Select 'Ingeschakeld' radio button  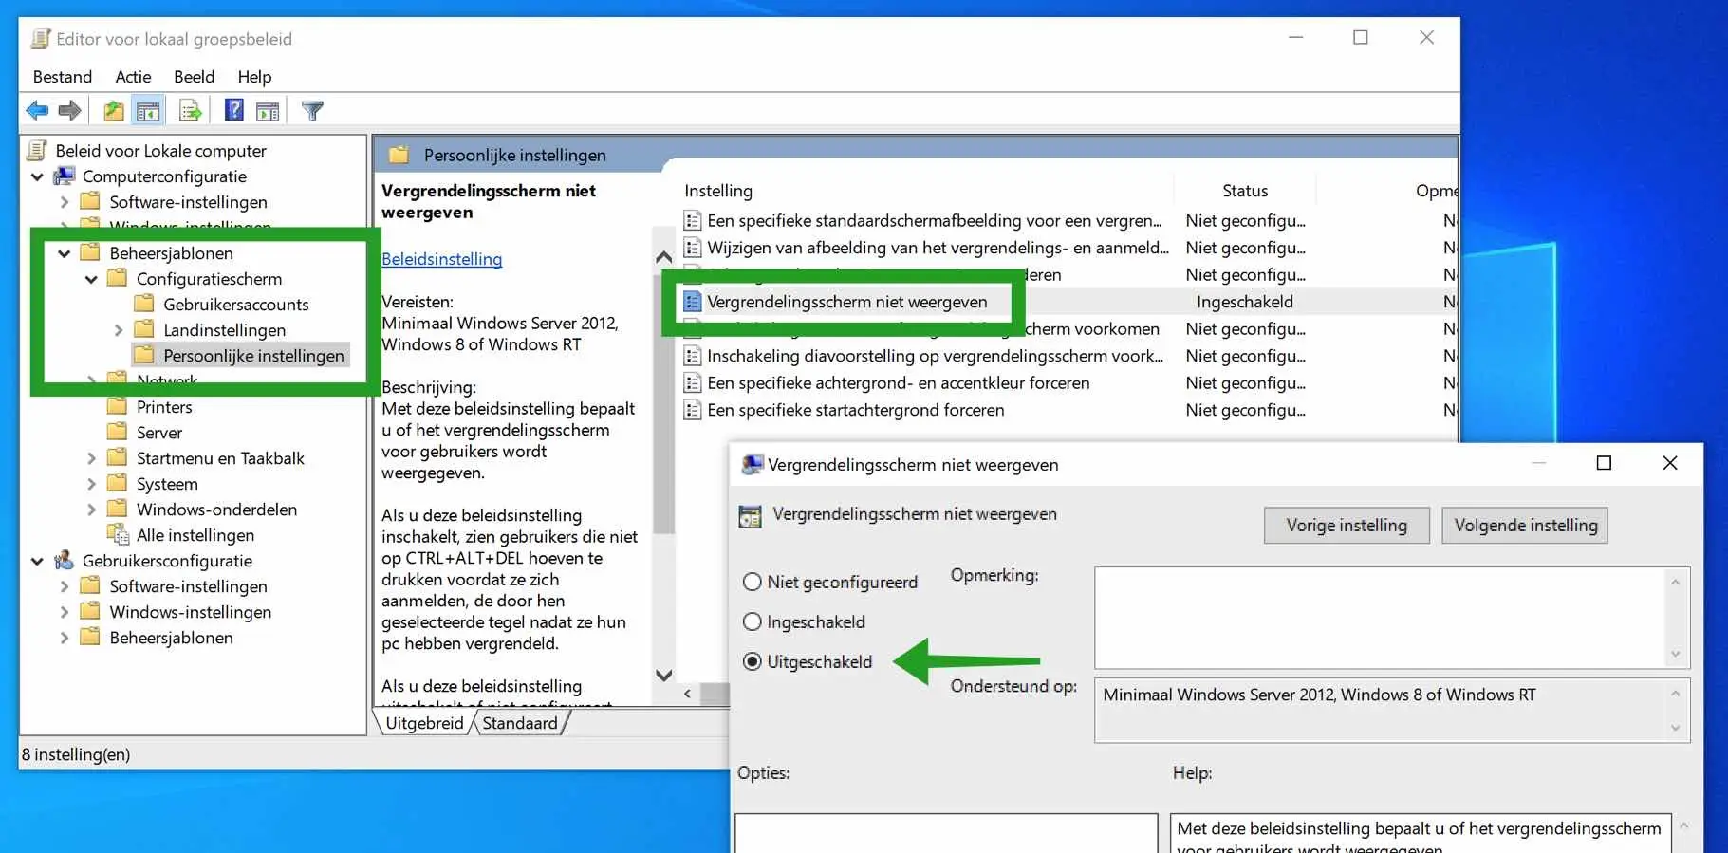pyautogui.click(x=753, y=621)
